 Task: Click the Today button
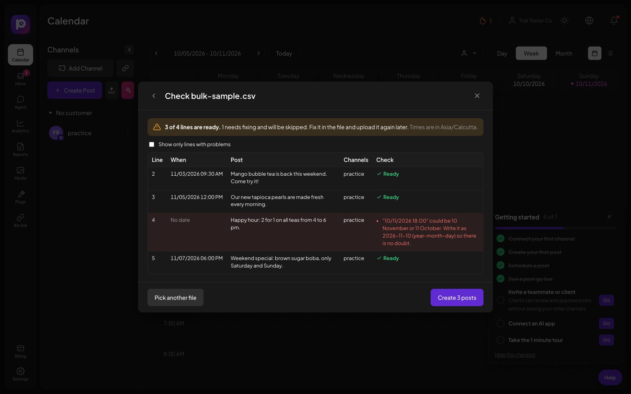(x=284, y=53)
